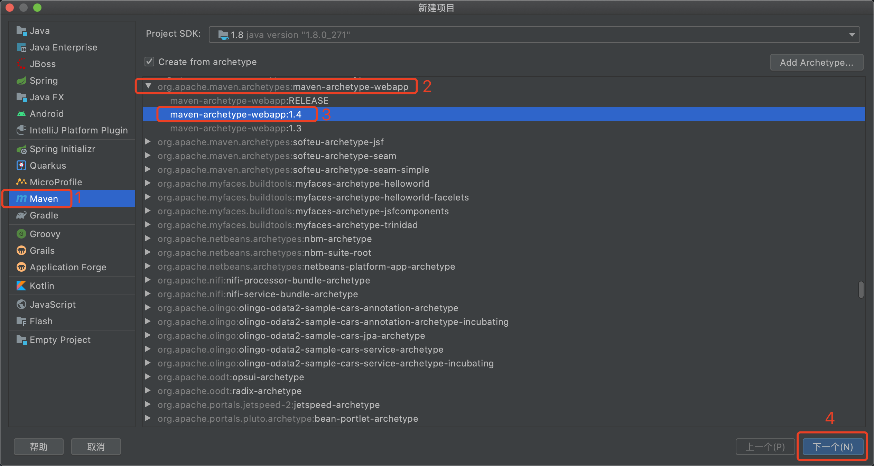The height and width of the screenshot is (466, 874).
Task: Select the Quarkus icon
Action: pyautogui.click(x=21, y=166)
